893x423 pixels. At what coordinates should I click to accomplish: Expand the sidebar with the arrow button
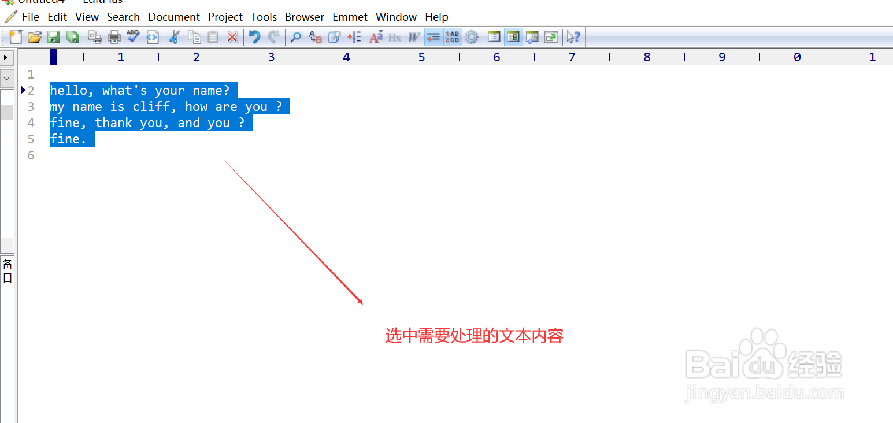[x=6, y=57]
